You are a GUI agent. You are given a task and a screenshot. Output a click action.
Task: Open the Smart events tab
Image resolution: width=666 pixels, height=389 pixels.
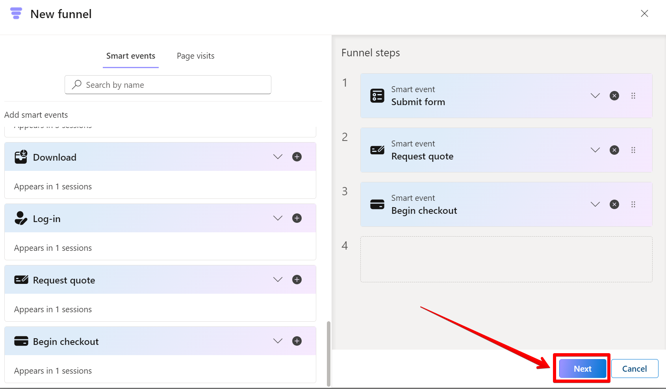[x=130, y=56]
